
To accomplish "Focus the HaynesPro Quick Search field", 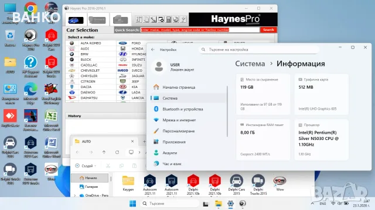I will coord(200,30).
